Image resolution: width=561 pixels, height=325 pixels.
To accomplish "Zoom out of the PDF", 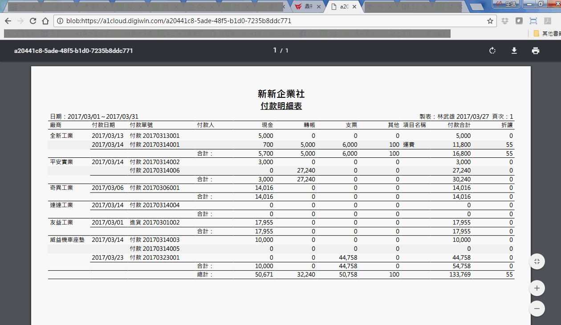I will pos(537,308).
